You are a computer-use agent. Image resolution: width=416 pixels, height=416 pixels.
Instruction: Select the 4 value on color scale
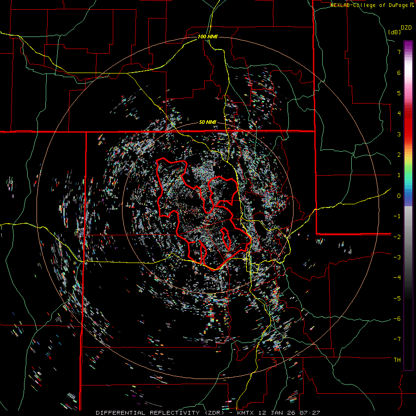tap(399, 114)
